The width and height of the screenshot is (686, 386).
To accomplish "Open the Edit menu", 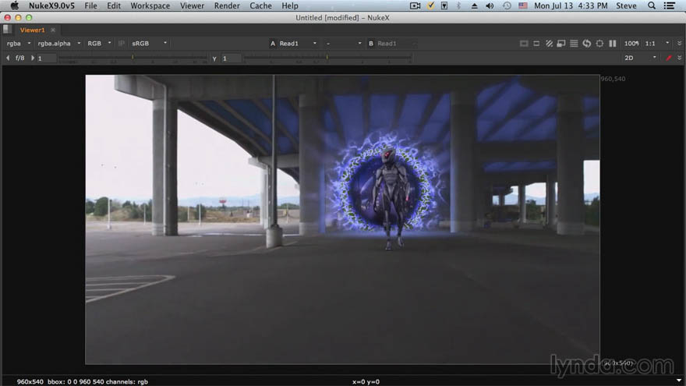I will (114, 5).
